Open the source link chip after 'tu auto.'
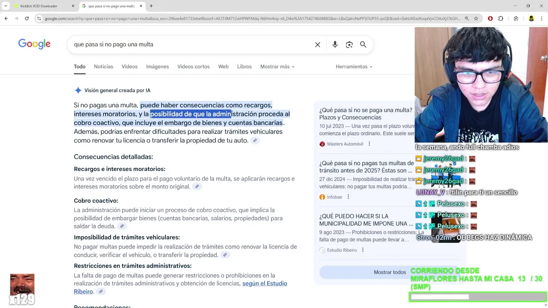The image size is (548, 308). tap(255, 140)
